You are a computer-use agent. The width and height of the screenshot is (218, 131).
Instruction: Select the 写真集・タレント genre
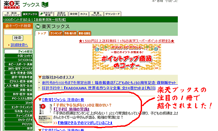[x=19, y=111]
